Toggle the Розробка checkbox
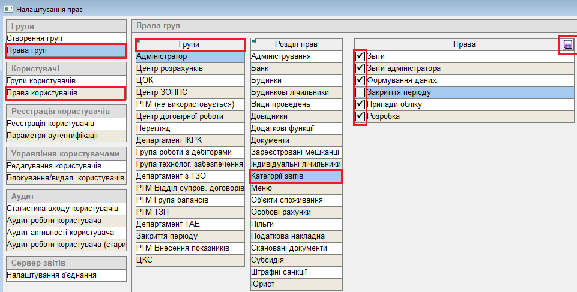577x292 pixels. [x=360, y=116]
